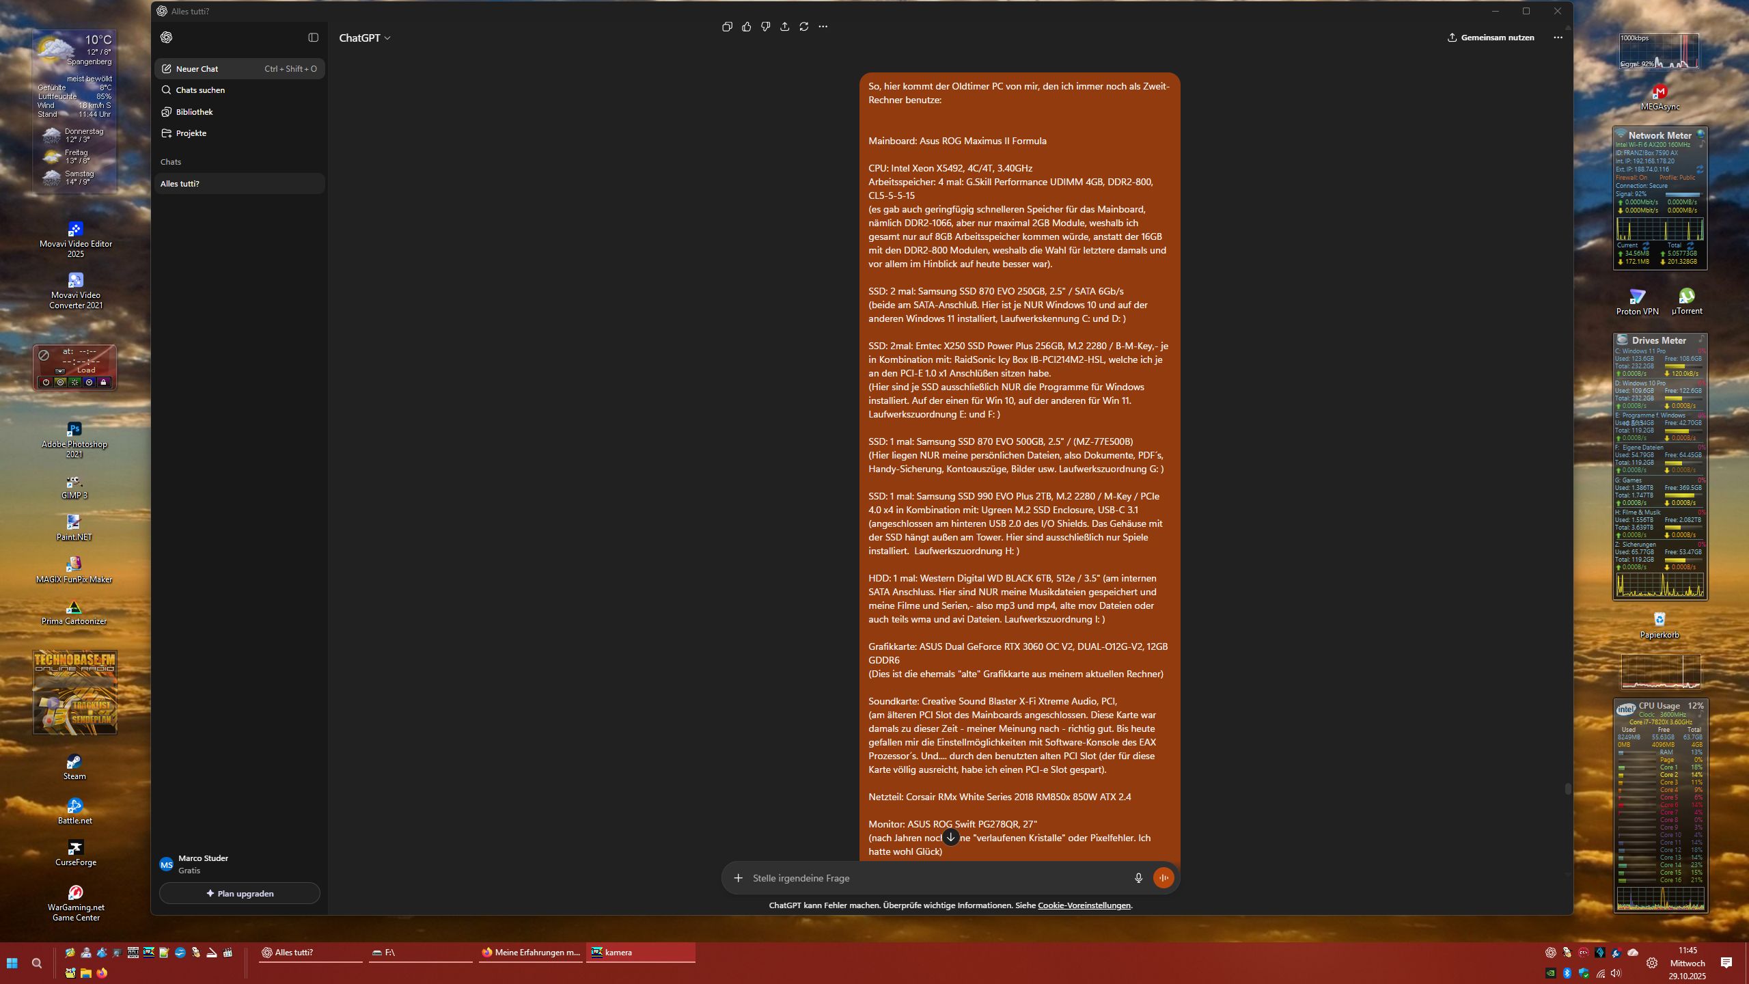This screenshot has height=984, width=1749.
Task: Open the Cookie-Voreinstellungen link
Action: click(1084, 905)
